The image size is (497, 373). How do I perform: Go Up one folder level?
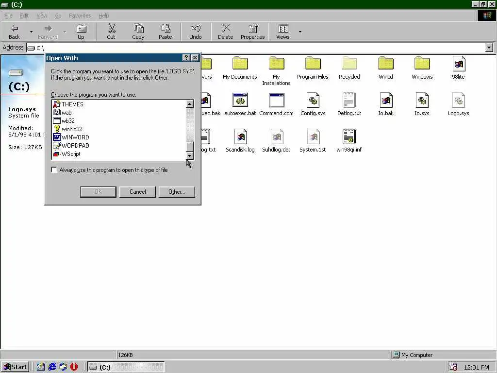[x=81, y=32]
